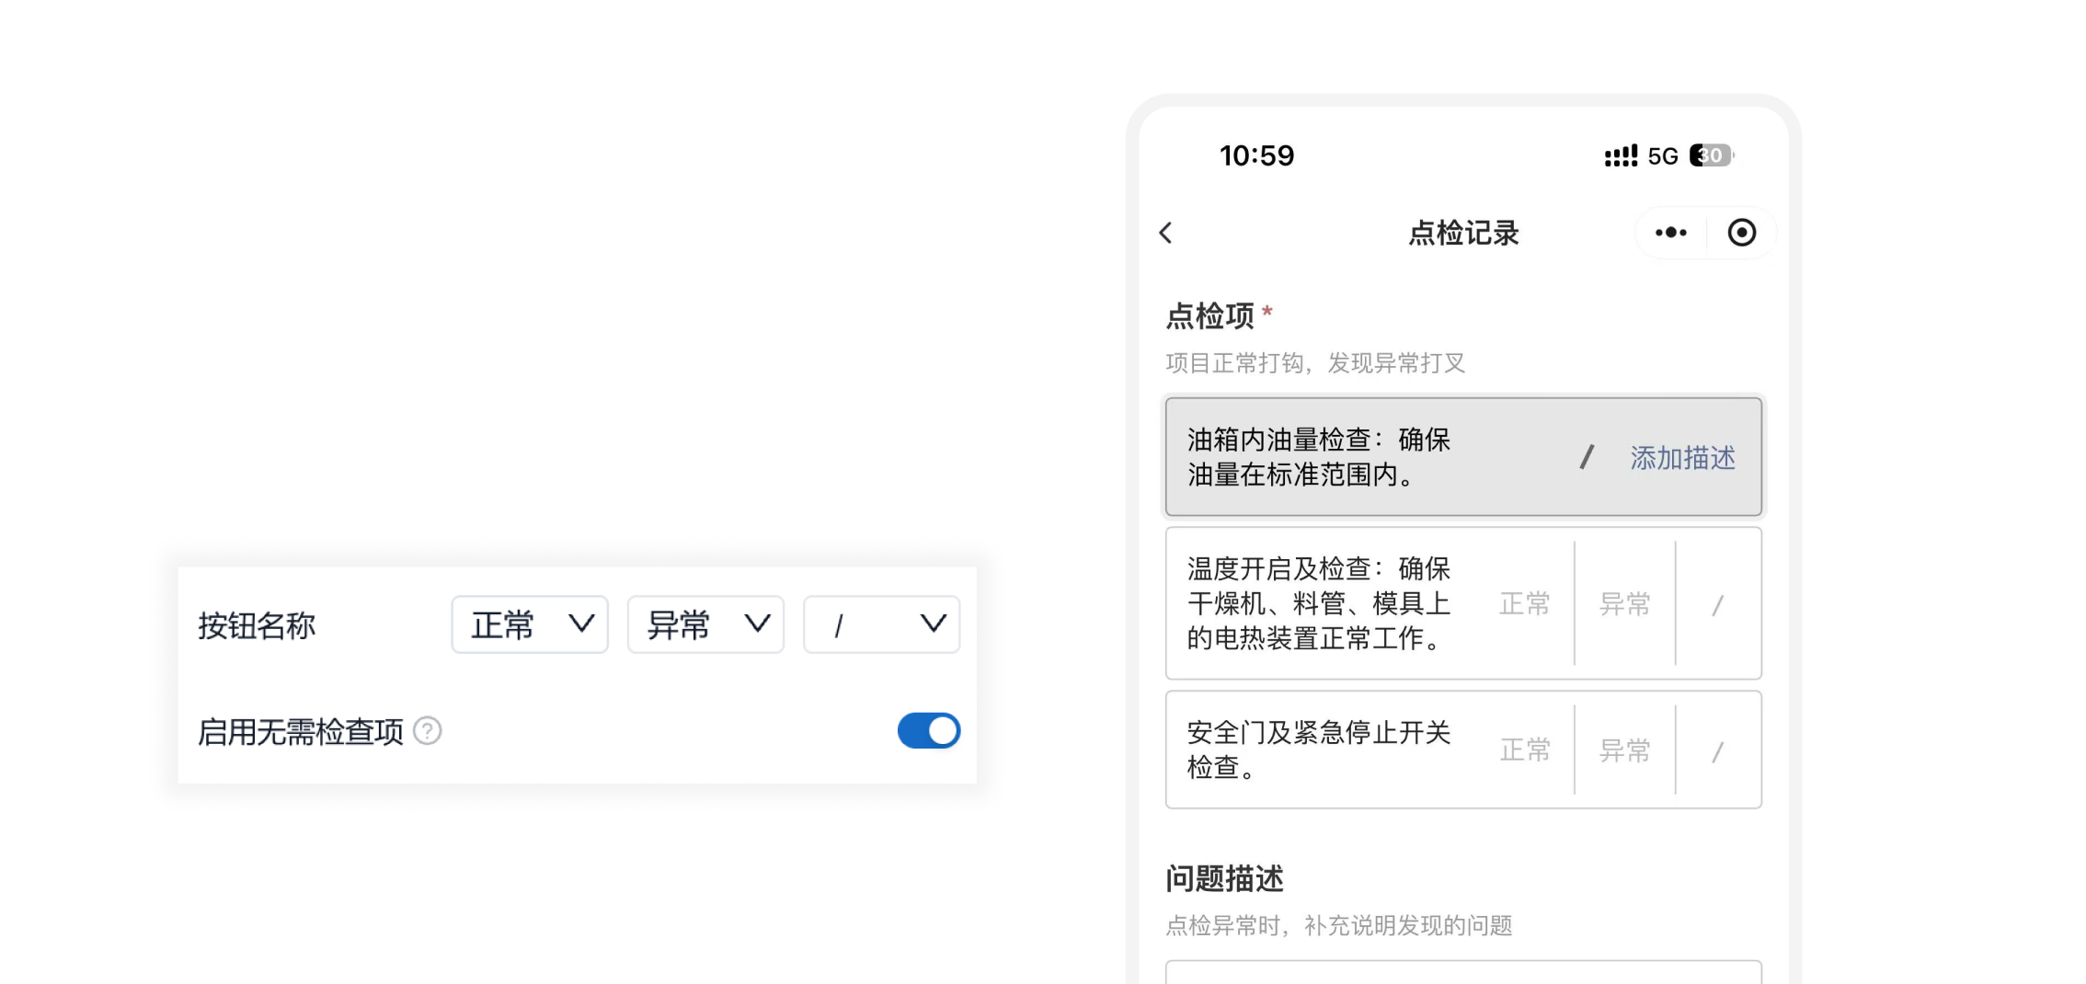Tap the signal strength bars icon

[x=1621, y=156]
